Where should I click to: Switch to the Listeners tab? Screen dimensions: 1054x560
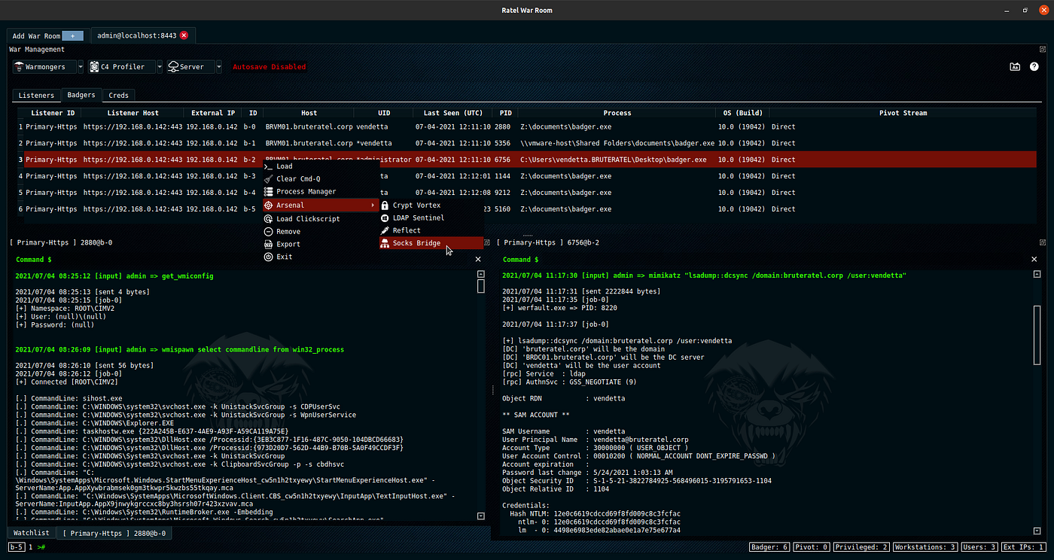(36, 96)
